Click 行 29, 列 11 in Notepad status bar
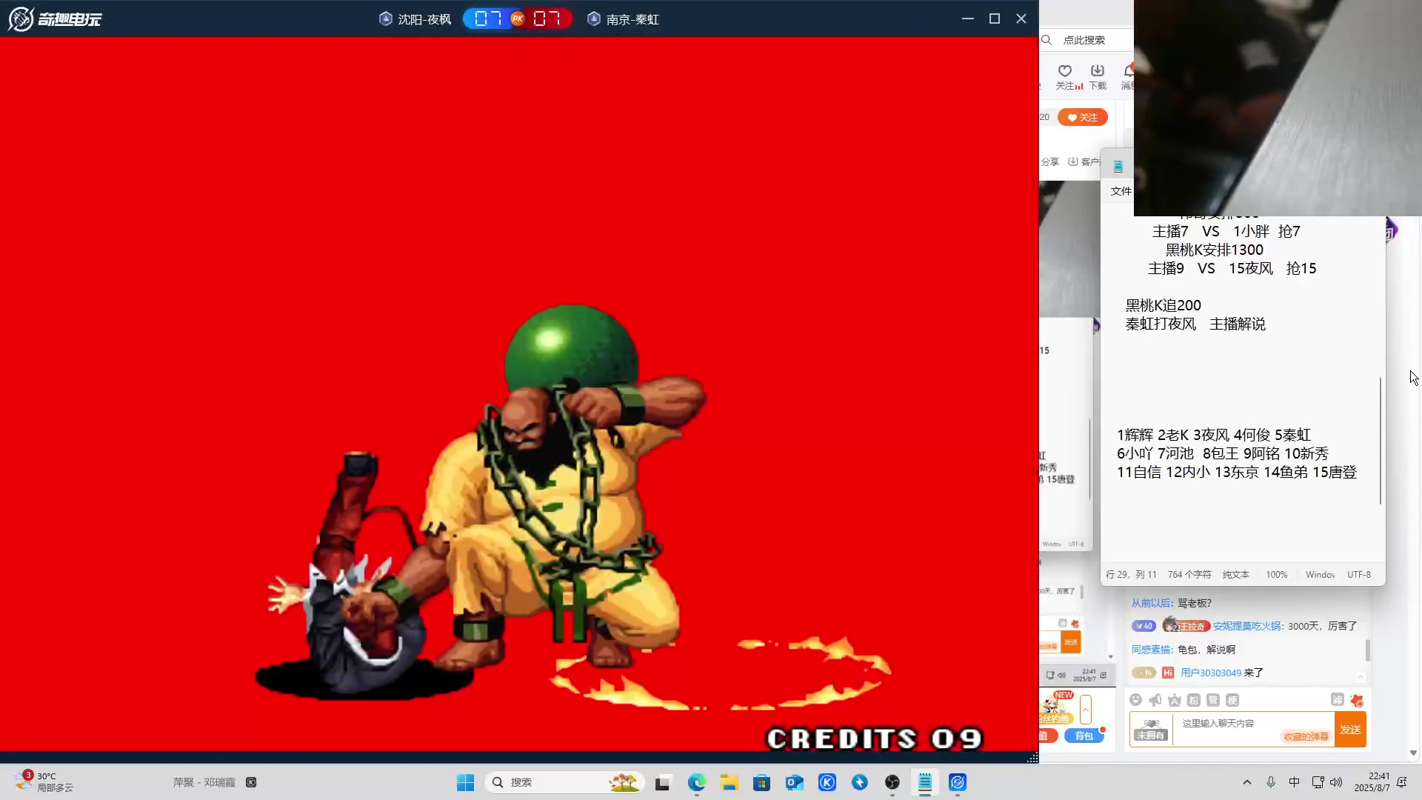This screenshot has width=1422, height=800. [x=1131, y=575]
